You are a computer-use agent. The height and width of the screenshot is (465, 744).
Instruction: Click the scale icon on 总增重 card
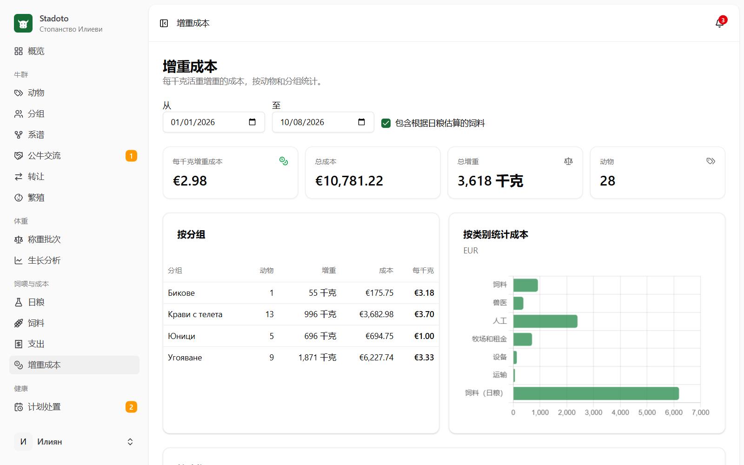pyautogui.click(x=568, y=161)
